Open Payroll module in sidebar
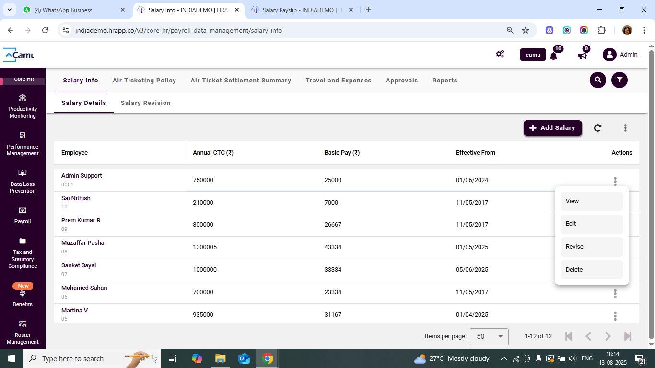This screenshot has height=368, width=655. pyautogui.click(x=23, y=215)
